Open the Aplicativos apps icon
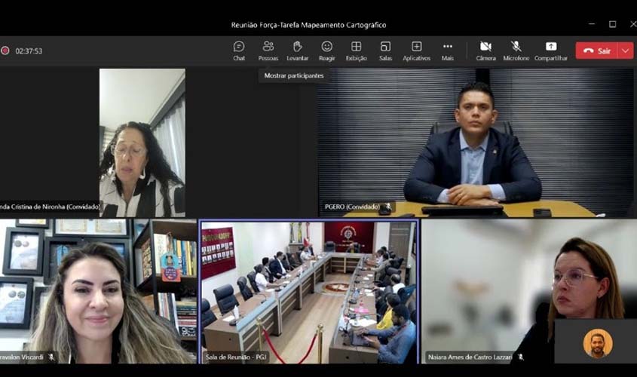 [x=416, y=51]
